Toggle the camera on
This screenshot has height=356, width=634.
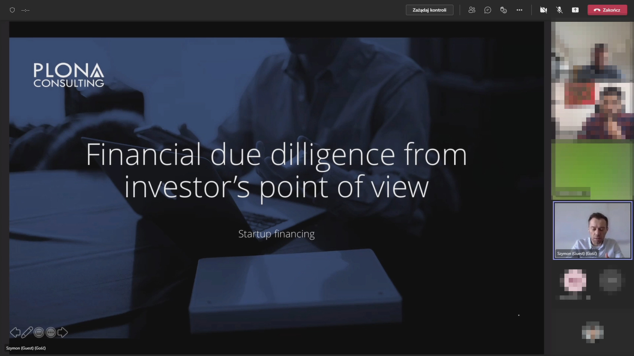point(543,10)
